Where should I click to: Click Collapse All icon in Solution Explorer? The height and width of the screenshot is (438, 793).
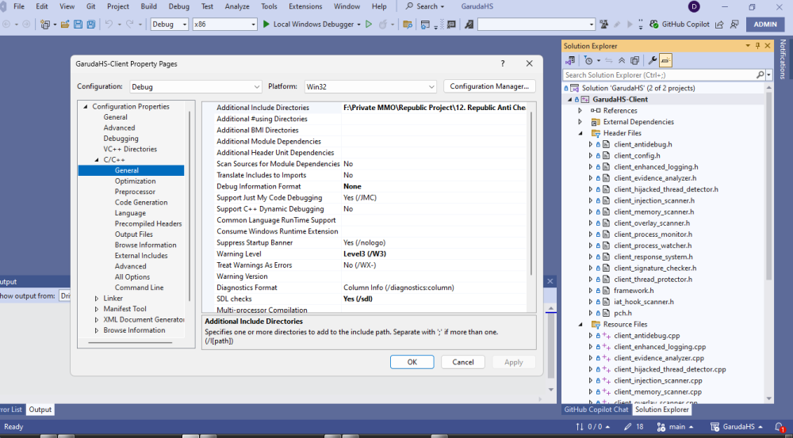pyautogui.click(x=622, y=61)
